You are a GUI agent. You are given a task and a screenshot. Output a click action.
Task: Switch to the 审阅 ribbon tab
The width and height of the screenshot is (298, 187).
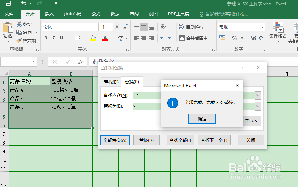pyautogui.click(x=134, y=14)
